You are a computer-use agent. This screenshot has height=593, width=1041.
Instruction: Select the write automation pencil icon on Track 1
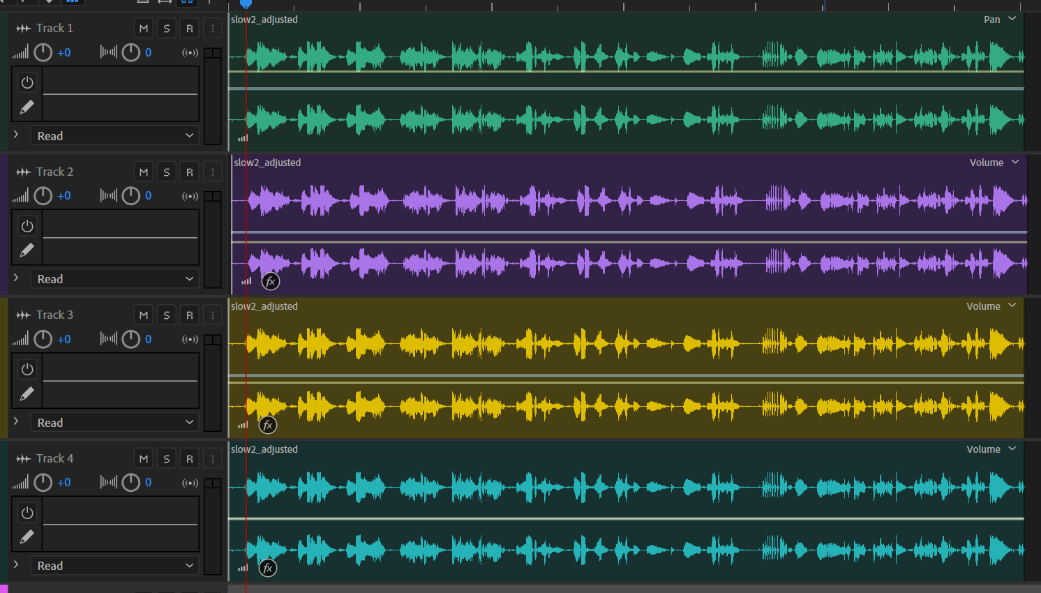27,107
